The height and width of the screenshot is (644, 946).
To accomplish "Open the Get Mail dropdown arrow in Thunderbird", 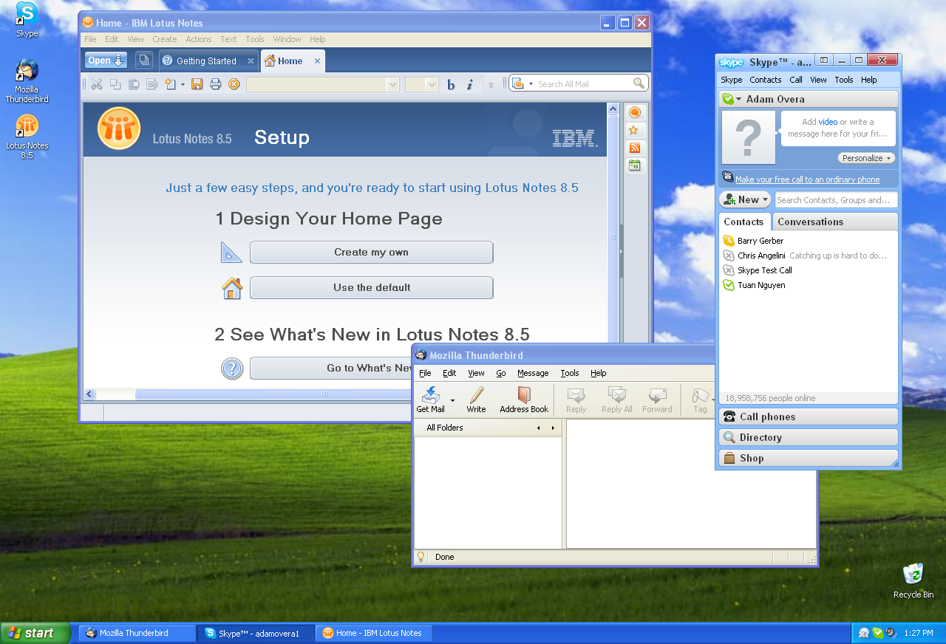I will point(452,400).
